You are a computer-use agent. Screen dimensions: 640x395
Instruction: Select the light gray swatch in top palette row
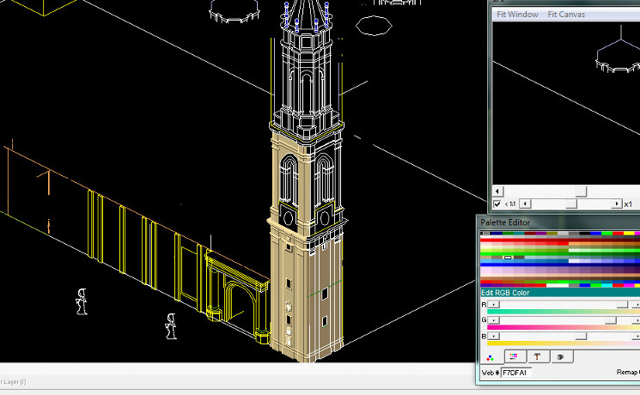pyautogui.click(x=563, y=234)
